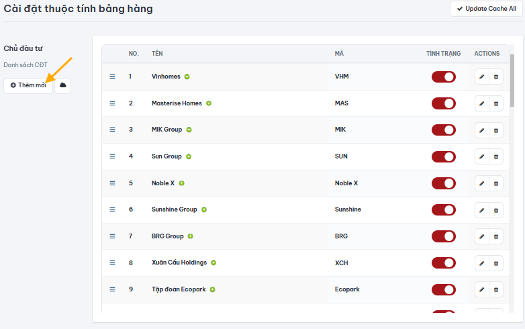Click the cloud icon next to Thêm mới

pos(62,85)
